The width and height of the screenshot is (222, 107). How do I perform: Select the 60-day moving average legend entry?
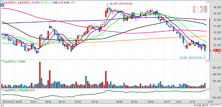tap(56, 3)
